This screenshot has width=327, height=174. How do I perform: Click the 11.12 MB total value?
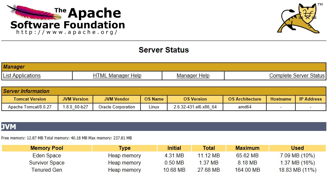click(x=209, y=156)
